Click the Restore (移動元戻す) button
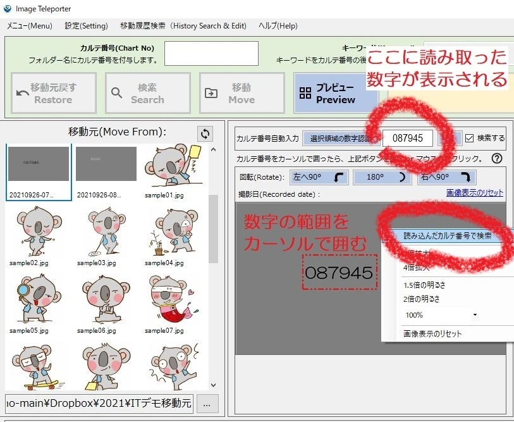Screen dimensions: 514x422 (54, 93)
